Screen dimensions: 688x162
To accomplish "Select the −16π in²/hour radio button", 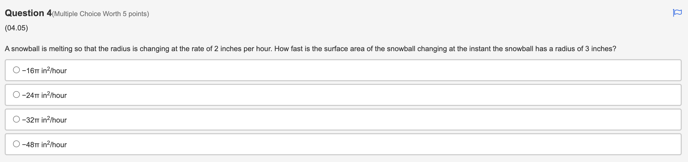I will tap(16, 70).
